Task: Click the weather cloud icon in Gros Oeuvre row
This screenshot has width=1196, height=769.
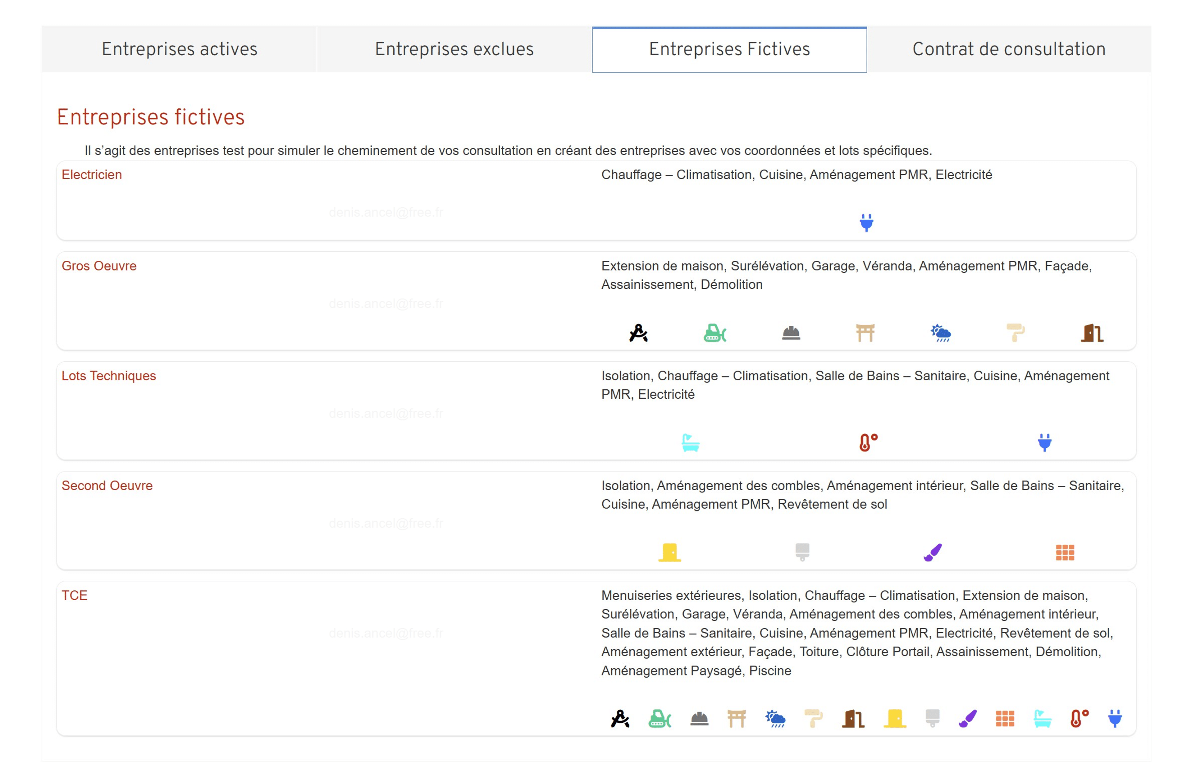Action: pos(940,332)
